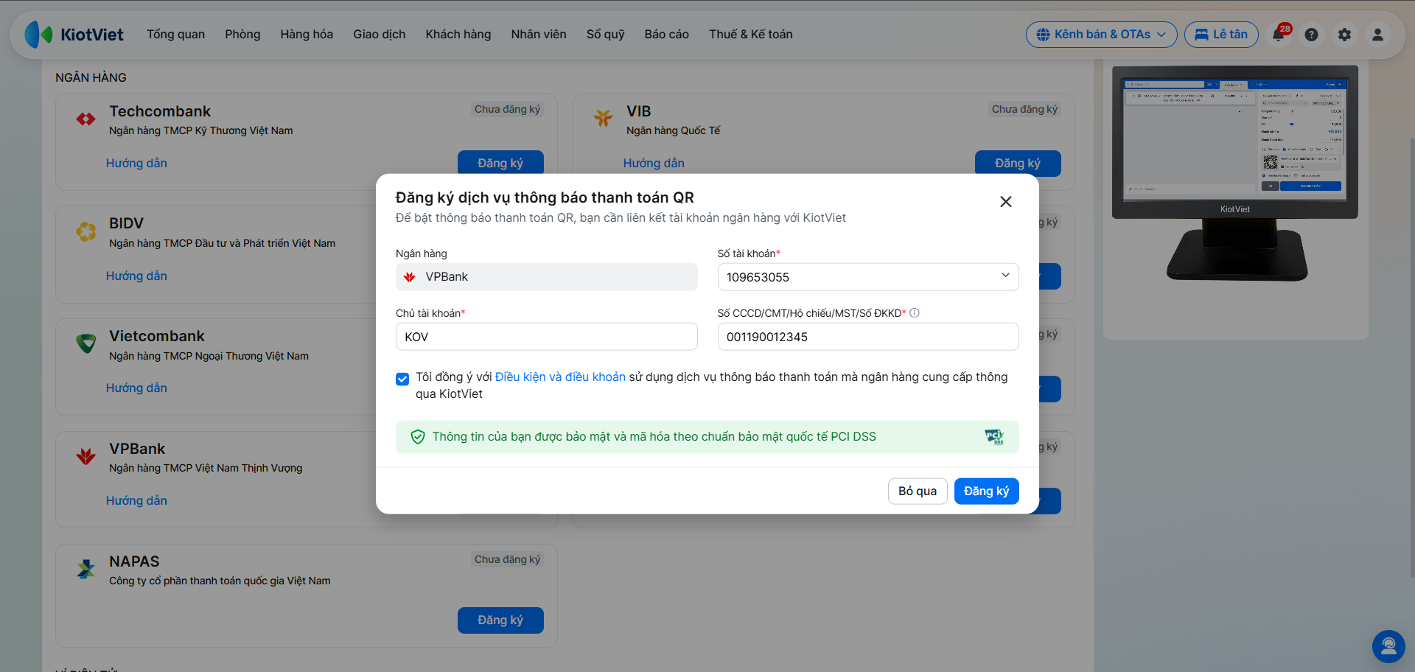Screen dimensions: 1415x672
Task: Open the user account icon
Action: pos(1377,35)
